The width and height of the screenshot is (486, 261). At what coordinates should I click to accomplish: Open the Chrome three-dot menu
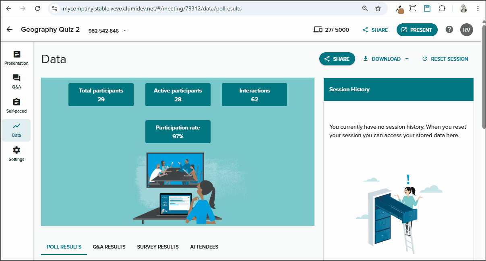pyautogui.click(x=478, y=8)
